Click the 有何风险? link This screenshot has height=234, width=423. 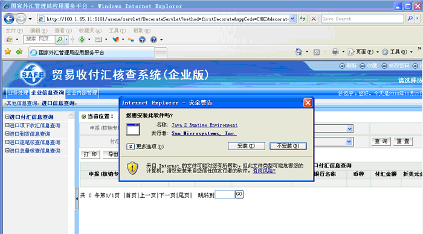pos(264,171)
